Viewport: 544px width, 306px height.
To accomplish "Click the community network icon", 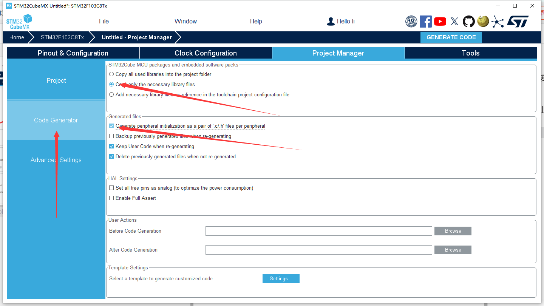I will (x=498, y=22).
